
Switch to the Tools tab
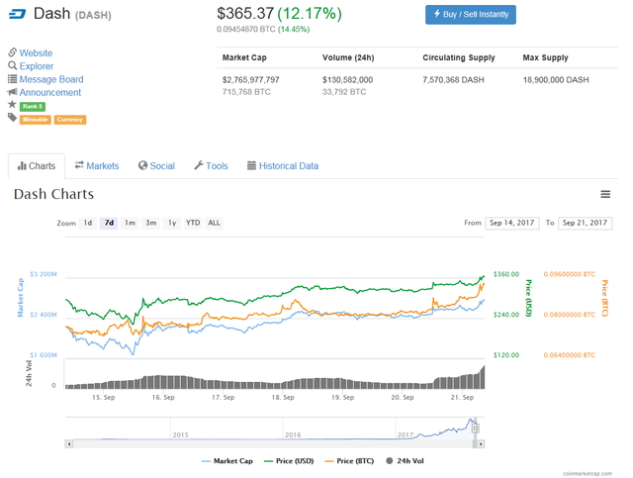click(211, 166)
